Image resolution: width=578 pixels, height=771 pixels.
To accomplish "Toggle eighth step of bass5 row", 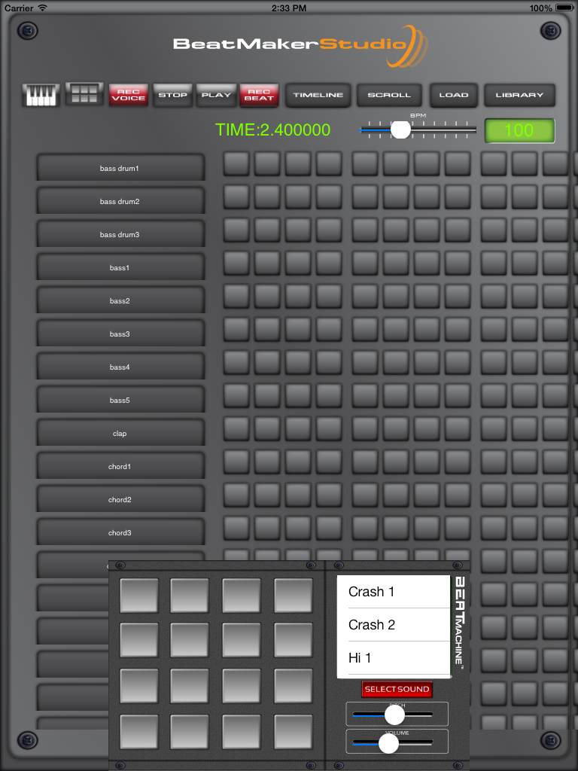I will point(458,396).
